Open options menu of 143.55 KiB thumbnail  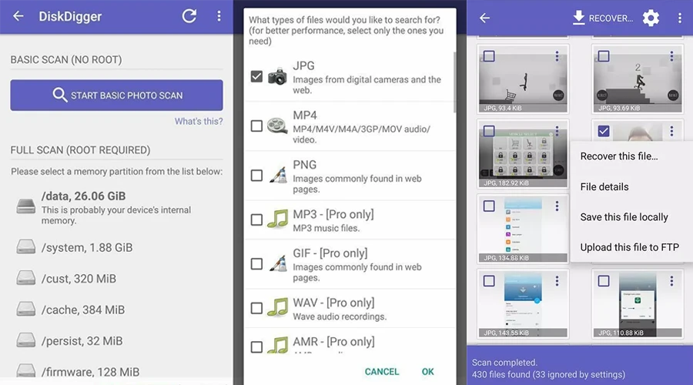click(x=557, y=281)
